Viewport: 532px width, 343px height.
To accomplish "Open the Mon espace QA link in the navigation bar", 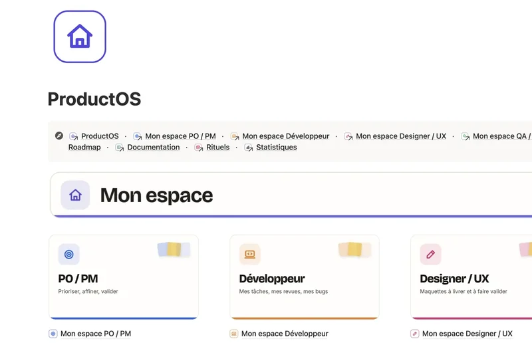I will (x=502, y=136).
